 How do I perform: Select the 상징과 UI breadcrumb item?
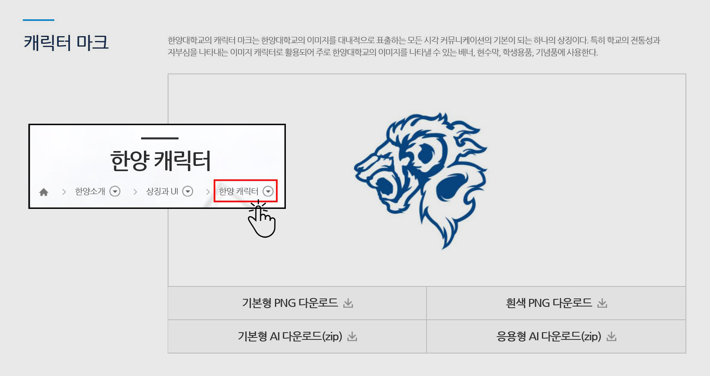coord(162,191)
